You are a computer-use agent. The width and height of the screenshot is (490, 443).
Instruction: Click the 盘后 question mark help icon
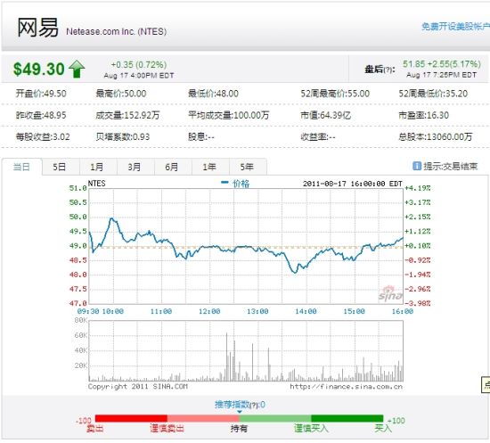[388, 70]
